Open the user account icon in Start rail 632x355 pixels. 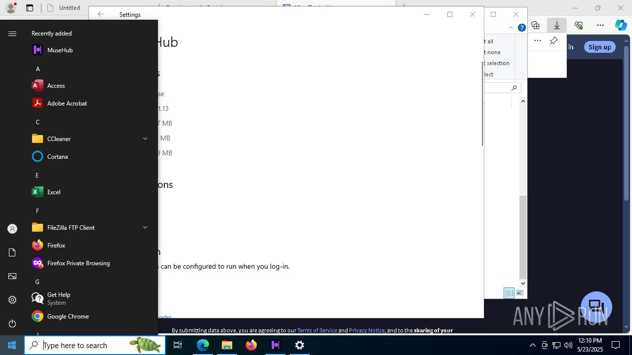pyautogui.click(x=12, y=229)
